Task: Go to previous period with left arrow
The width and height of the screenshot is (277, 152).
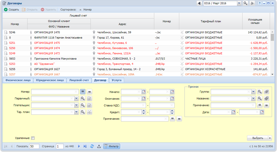Action: point(199,3)
